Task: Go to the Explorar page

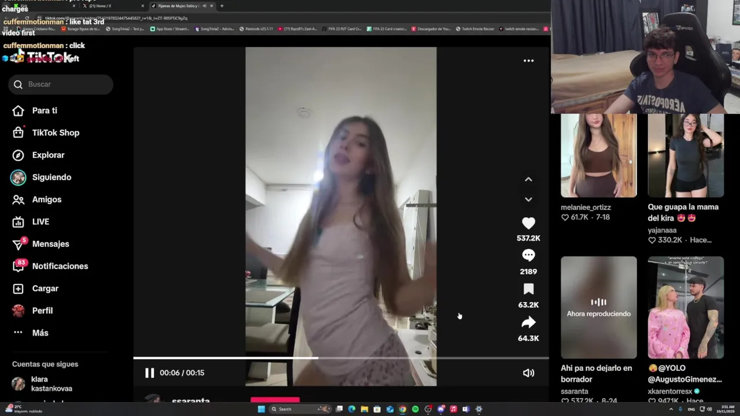Action: click(x=39, y=155)
